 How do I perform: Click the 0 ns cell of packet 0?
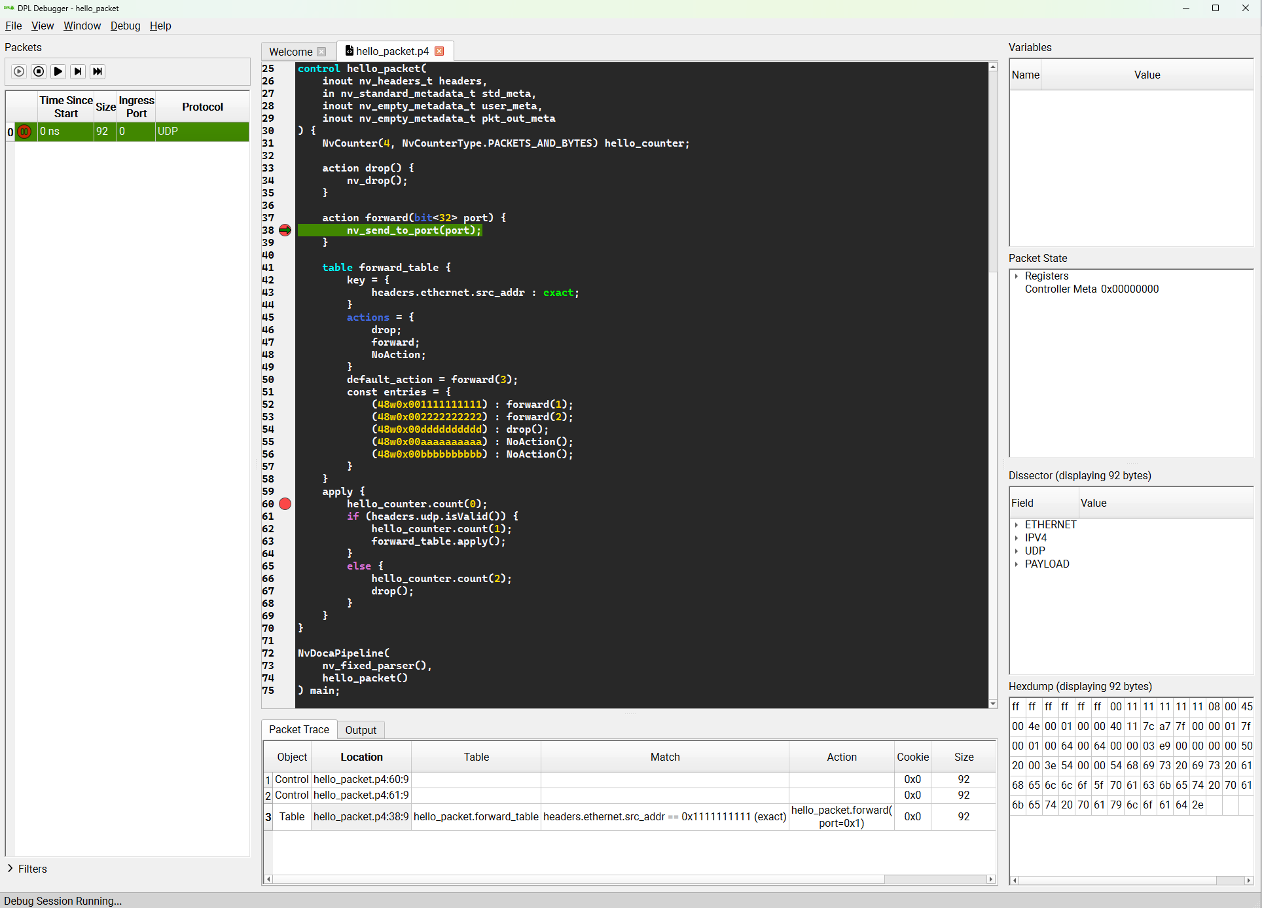[65, 132]
